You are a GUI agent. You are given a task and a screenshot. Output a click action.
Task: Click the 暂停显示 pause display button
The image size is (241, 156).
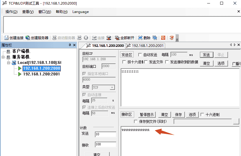coord(147,115)
